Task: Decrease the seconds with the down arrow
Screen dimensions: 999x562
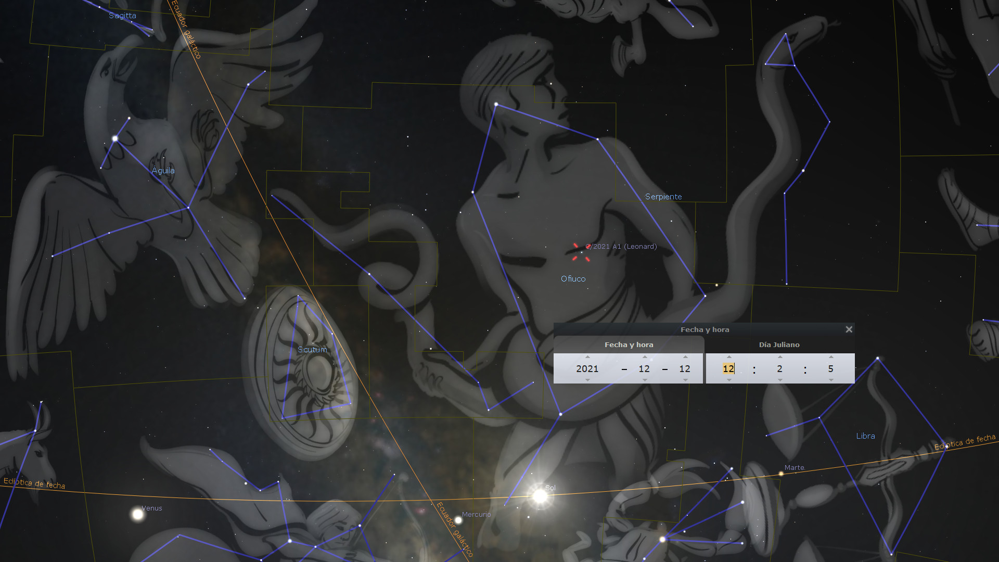Action: [831, 380]
